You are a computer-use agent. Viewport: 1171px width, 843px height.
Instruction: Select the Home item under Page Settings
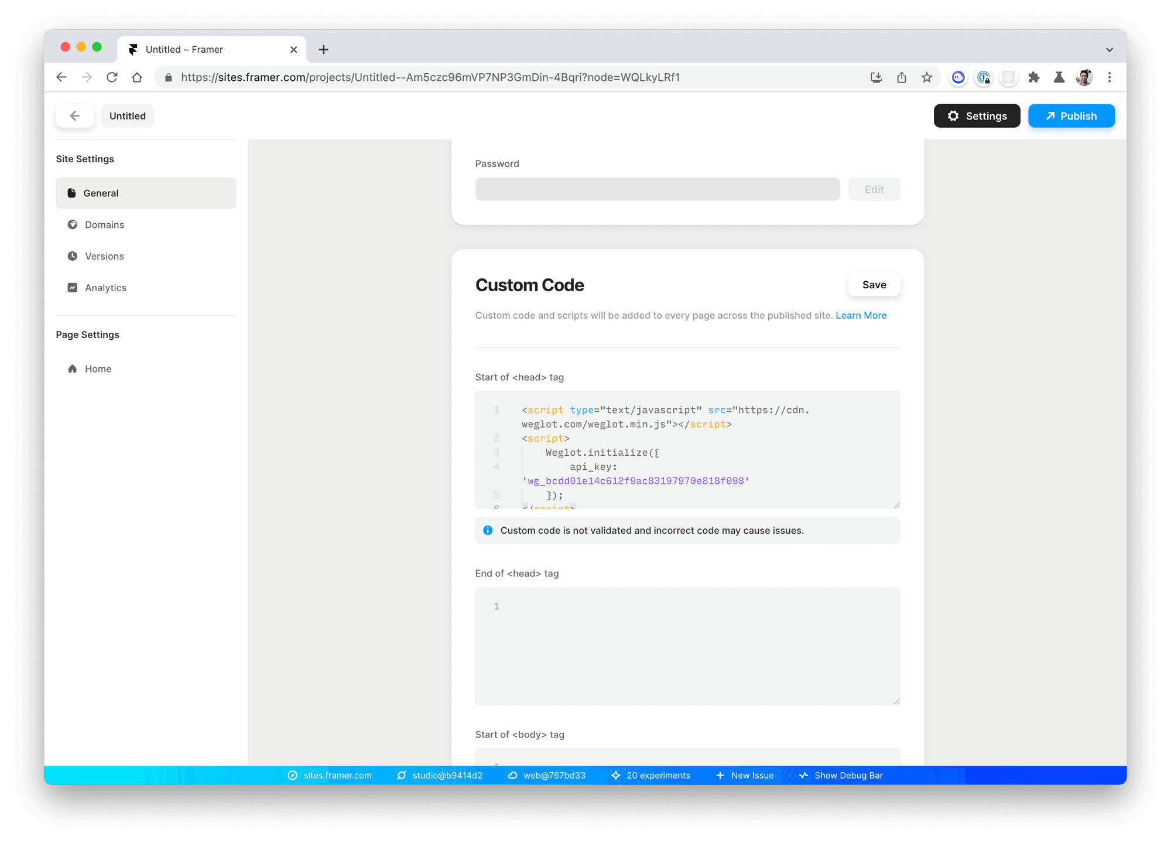tap(98, 368)
